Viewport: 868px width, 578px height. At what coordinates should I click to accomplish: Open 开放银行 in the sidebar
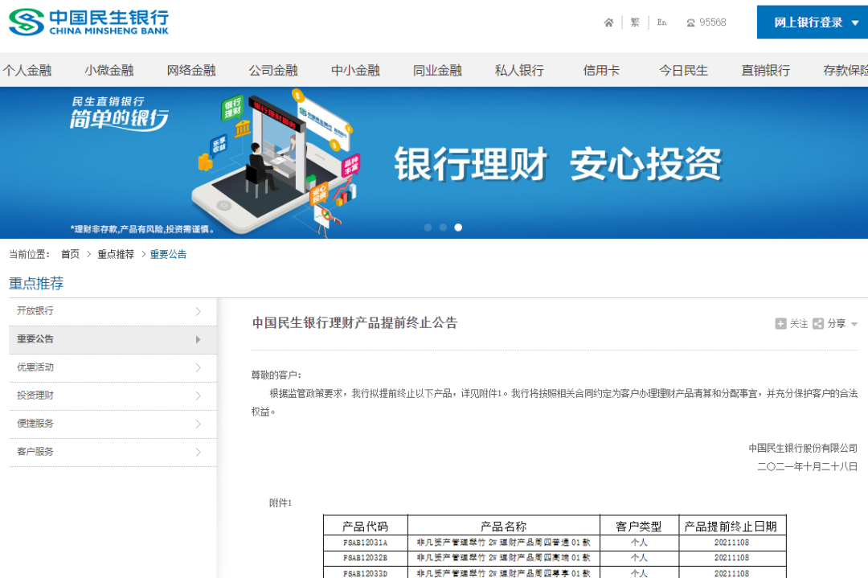click(x=113, y=311)
